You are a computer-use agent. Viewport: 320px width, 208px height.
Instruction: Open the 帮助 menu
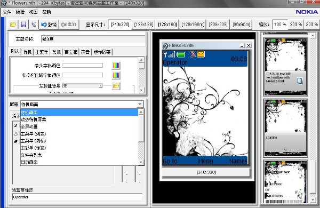[x=46, y=12]
